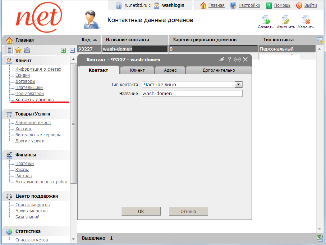Click the briefcase icon in sidebar toolbar
The image size is (326, 245).
point(27,50)
